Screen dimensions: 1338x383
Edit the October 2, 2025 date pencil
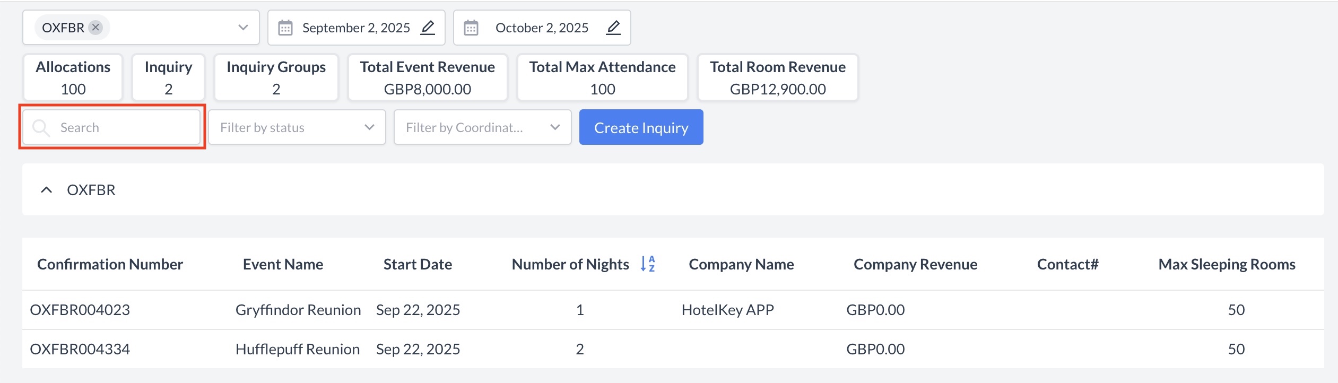click(x=613, y=28)
